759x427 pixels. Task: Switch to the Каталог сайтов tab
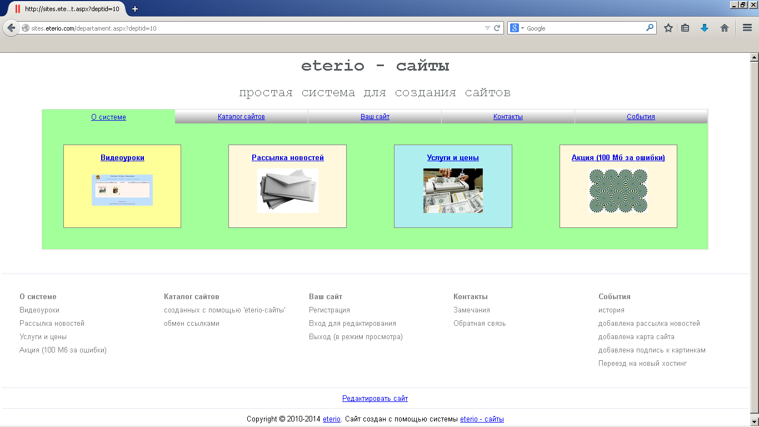[x=241, y=117]
